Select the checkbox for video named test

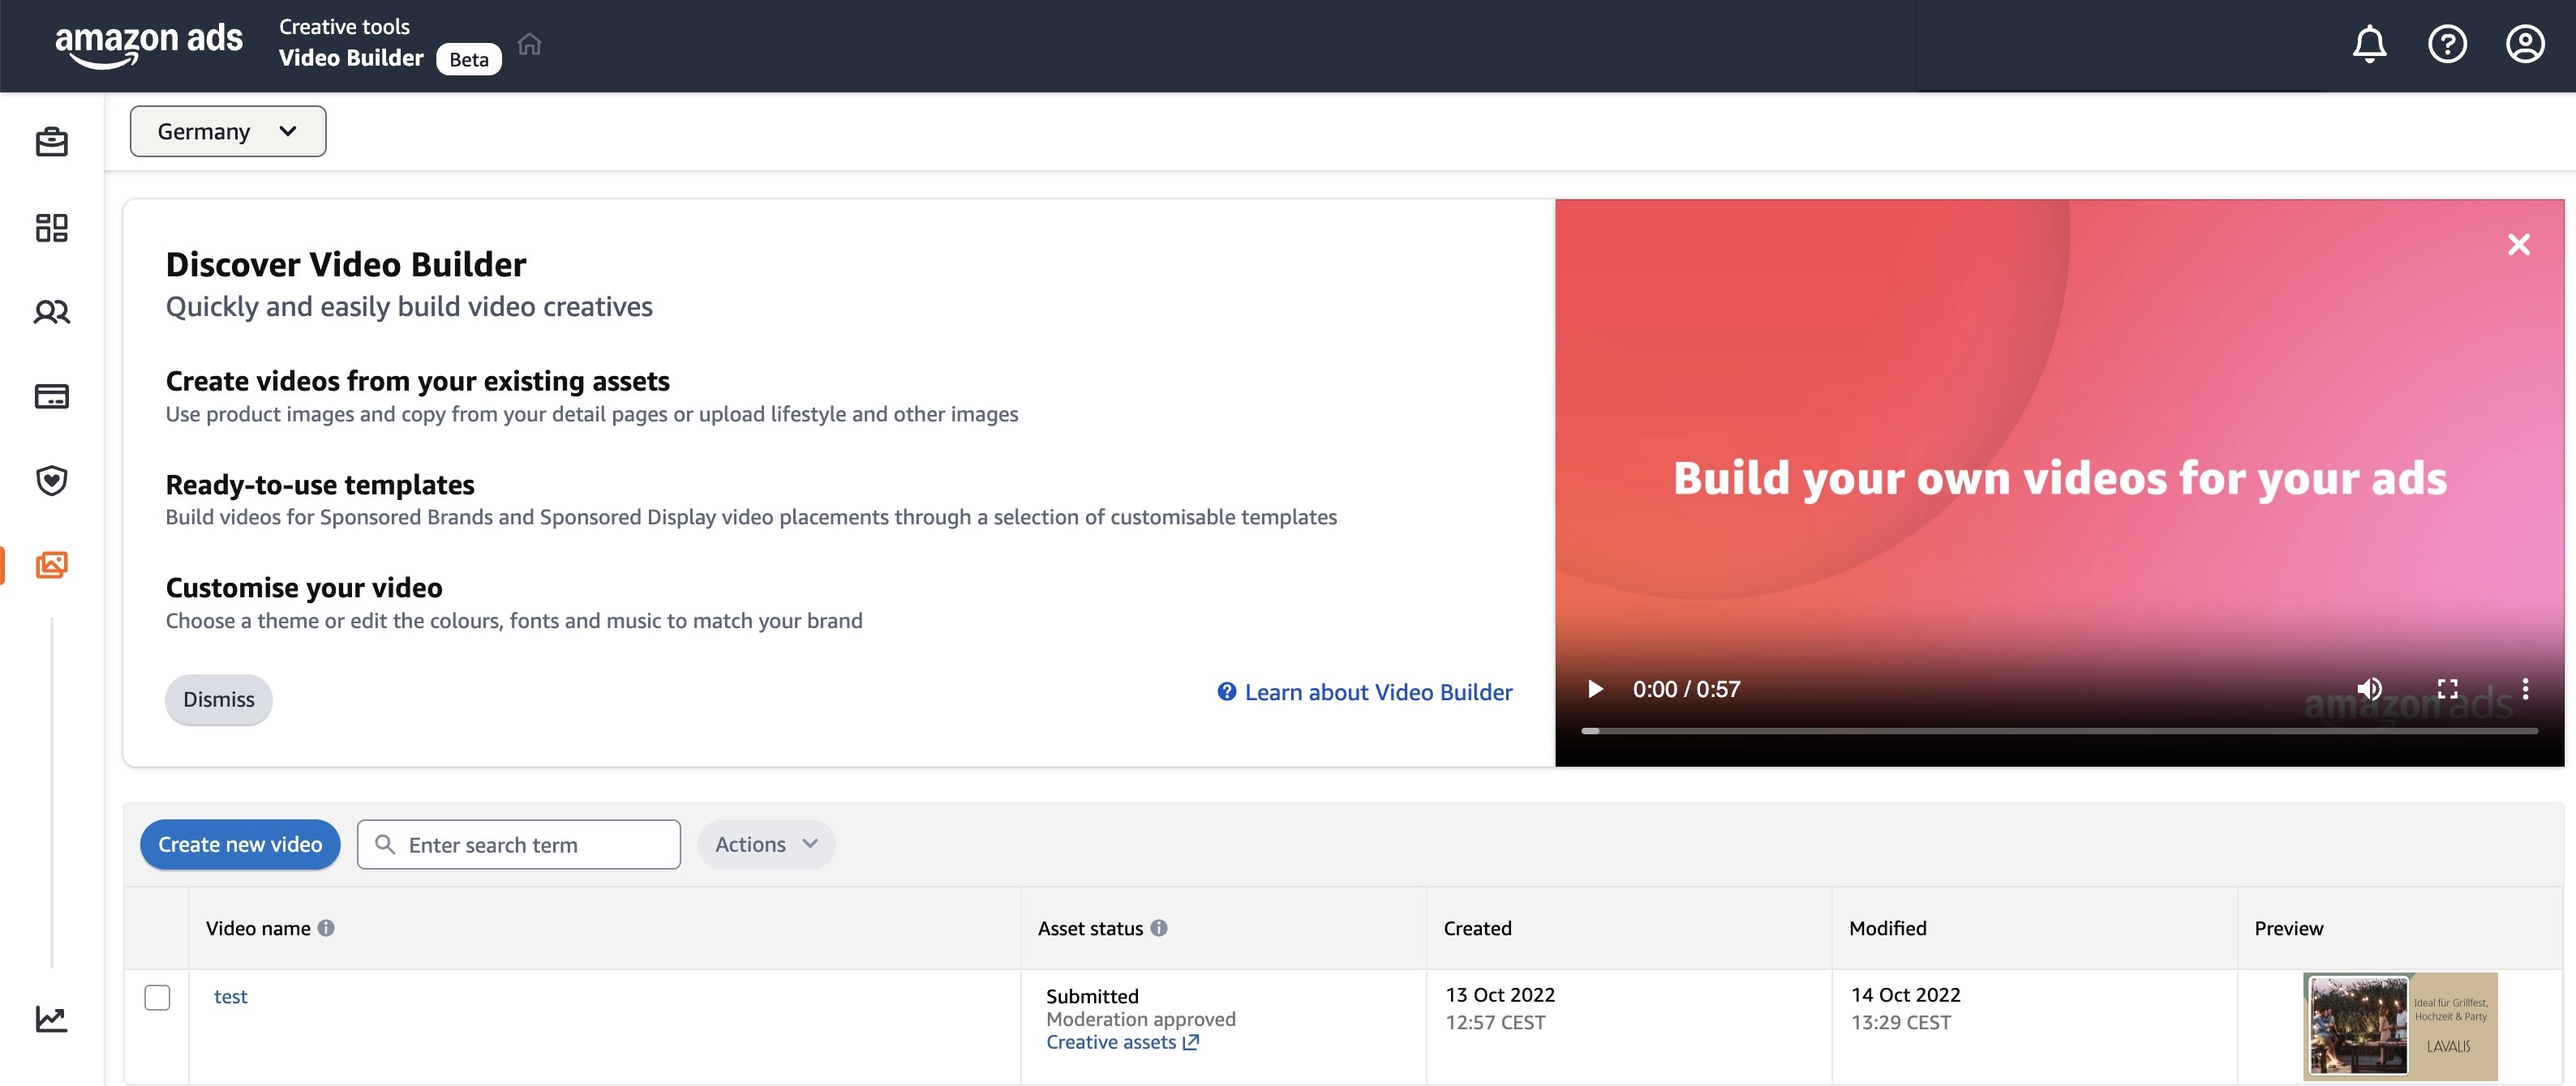point(157,996)
